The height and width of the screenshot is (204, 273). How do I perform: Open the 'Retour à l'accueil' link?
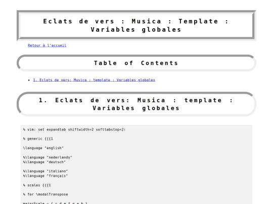[47, 45]
